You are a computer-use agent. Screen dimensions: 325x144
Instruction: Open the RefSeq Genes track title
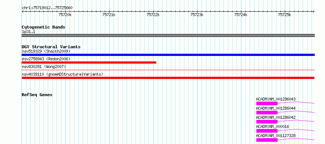[37, 95]
